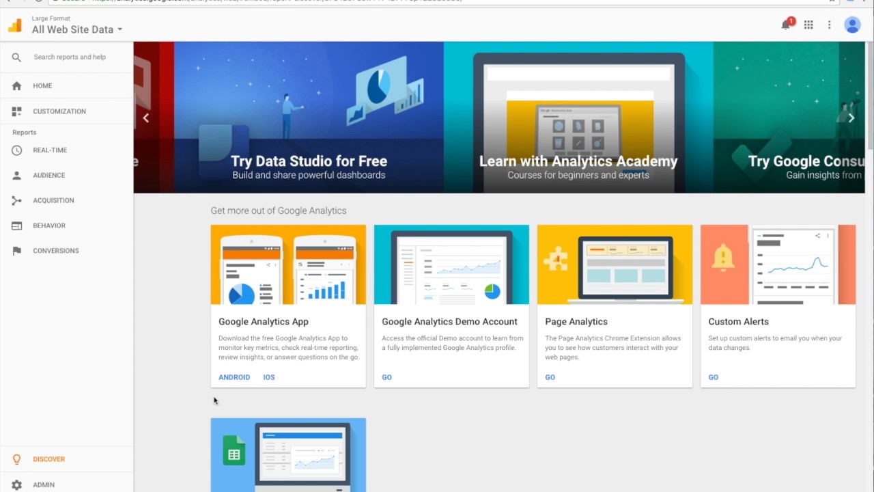Click the IOS app link
874x492 pixels.
click(269, 377)
